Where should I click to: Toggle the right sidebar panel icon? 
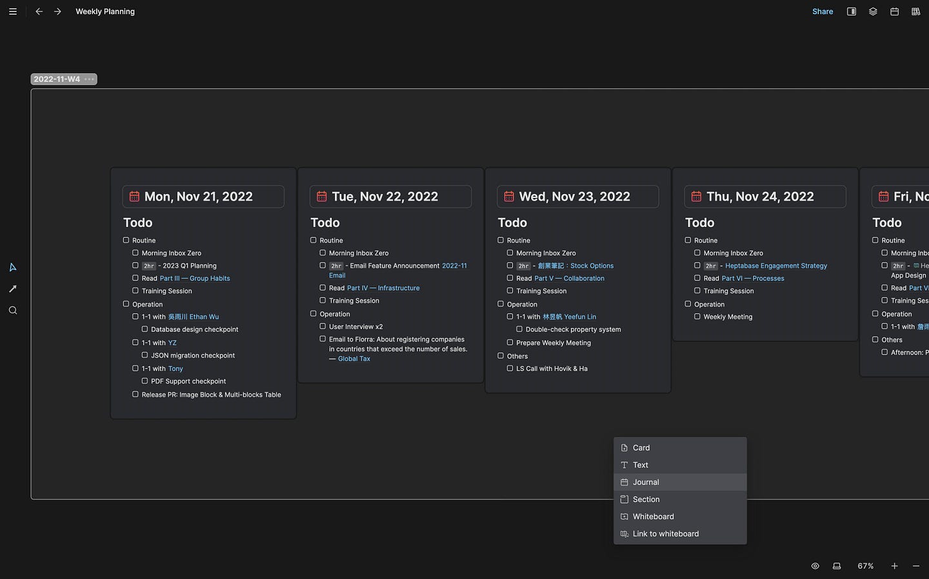852,12
